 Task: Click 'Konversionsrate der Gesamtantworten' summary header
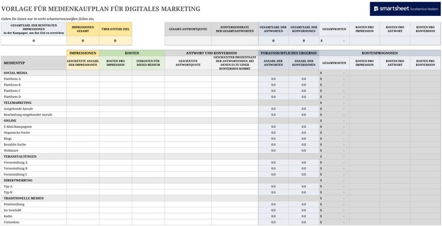pyautogui.click(x=235, y=29)
